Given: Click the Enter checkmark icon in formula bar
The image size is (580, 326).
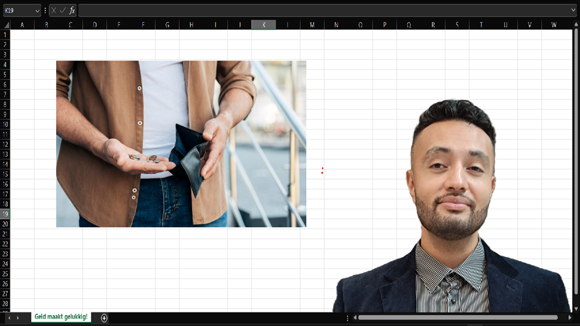Looking at the screenshot, I should coord(62,10).
